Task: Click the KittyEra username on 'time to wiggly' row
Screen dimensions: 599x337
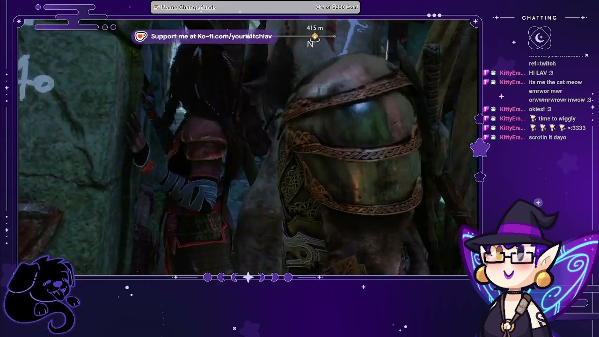Action: [512, 119]
